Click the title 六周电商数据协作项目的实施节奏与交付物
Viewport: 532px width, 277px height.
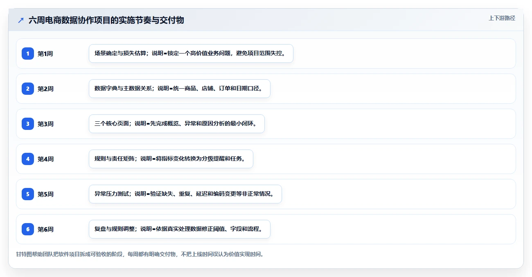click(106, 20)
